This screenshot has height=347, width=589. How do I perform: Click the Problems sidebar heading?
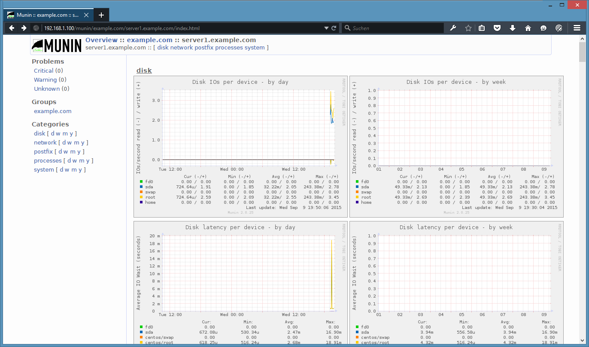[48, 61]
